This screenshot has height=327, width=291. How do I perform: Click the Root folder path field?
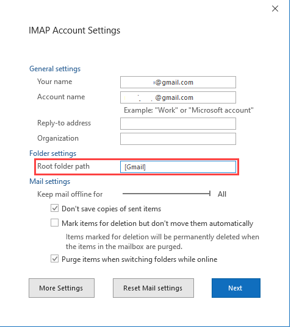tap(178, 167)
